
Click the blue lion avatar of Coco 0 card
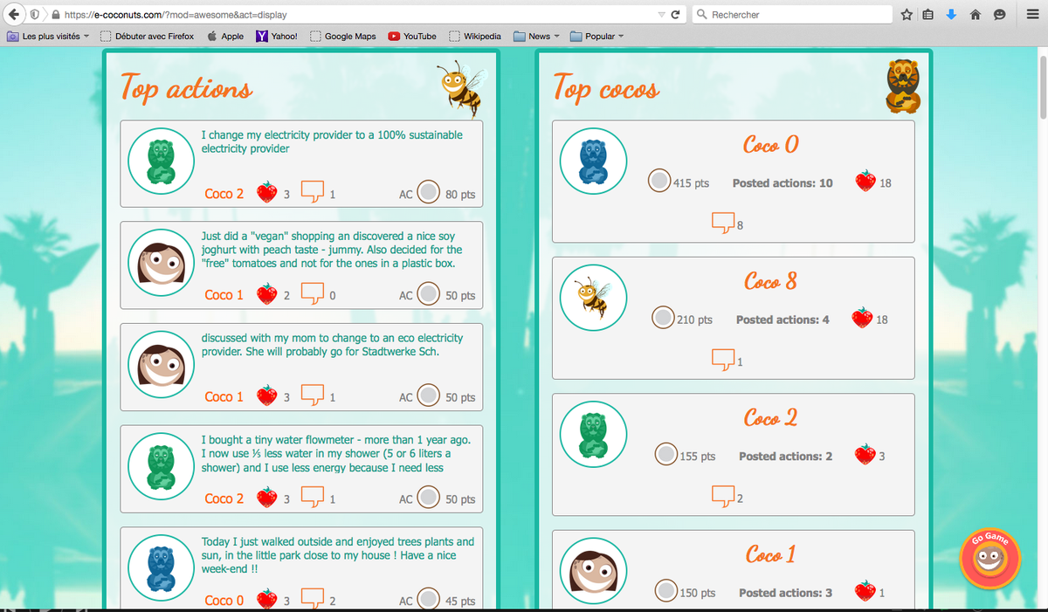tap(593, 162)
